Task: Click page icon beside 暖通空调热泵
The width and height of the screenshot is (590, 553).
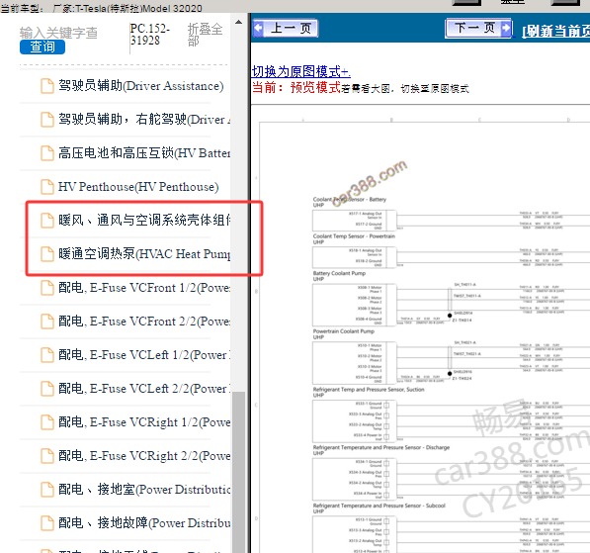Action: [x=47, y=254]
